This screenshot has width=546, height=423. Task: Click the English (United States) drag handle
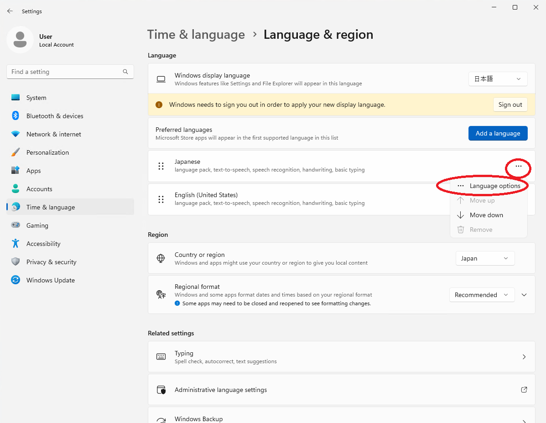coord(161,199)
